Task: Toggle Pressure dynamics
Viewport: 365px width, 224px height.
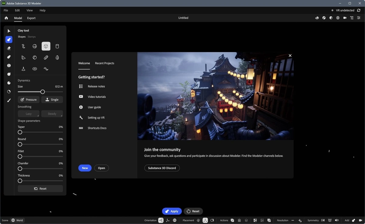Action: coord(29,100)
